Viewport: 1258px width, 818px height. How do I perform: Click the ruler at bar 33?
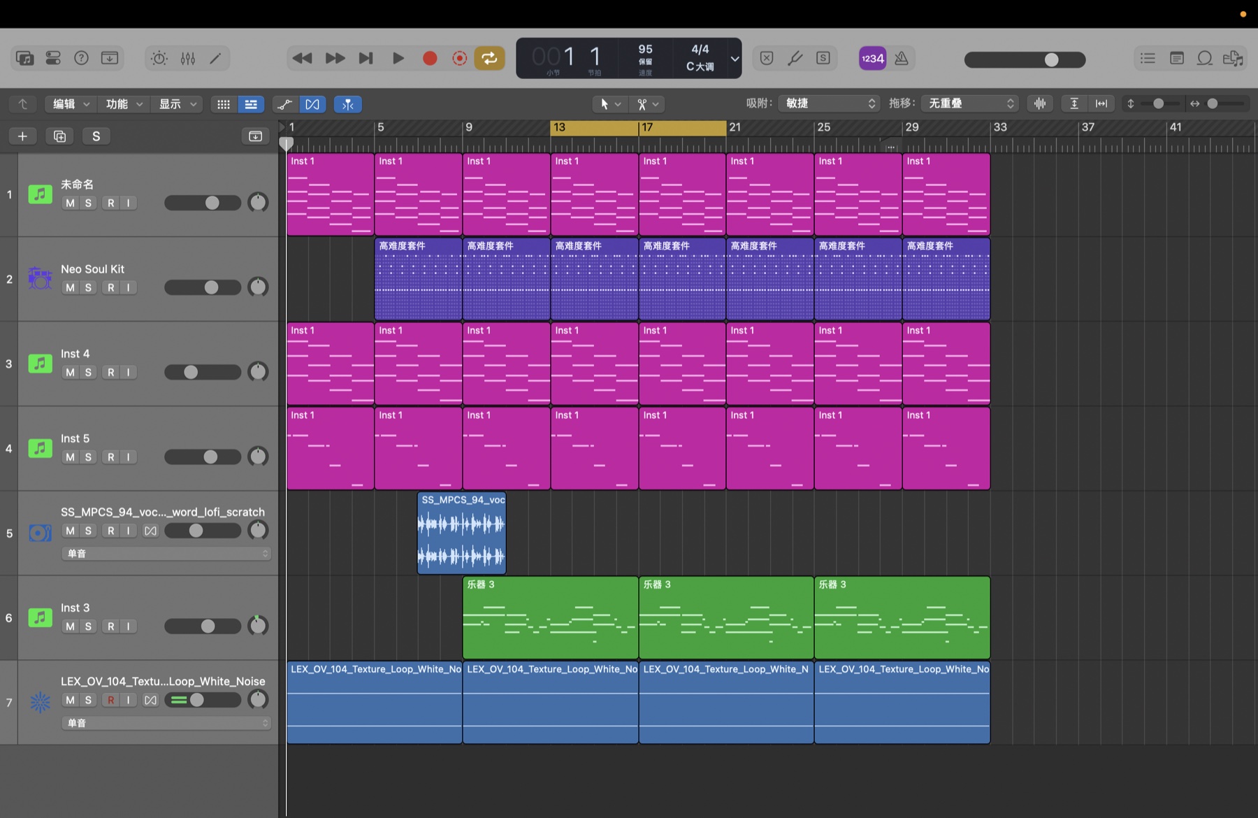pos(1000,127)
